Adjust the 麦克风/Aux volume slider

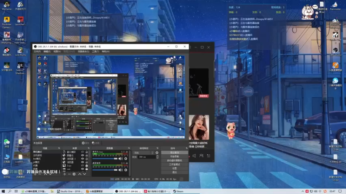105,159
